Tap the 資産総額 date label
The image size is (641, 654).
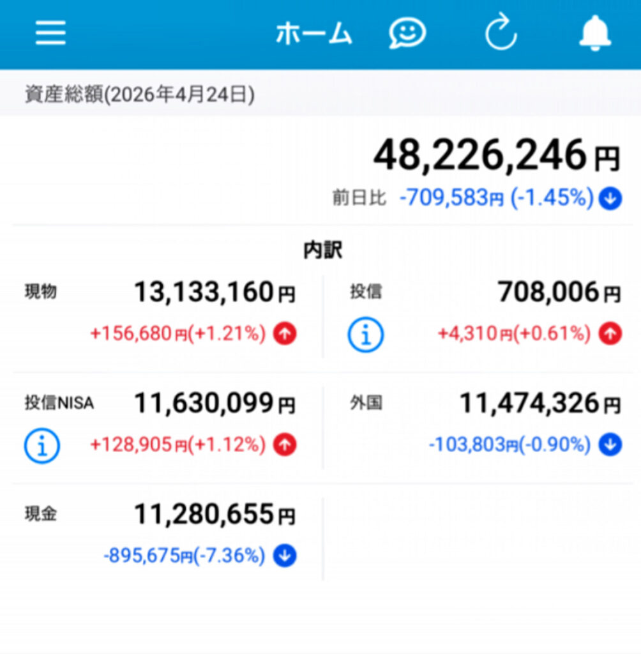tap(140, 95)
